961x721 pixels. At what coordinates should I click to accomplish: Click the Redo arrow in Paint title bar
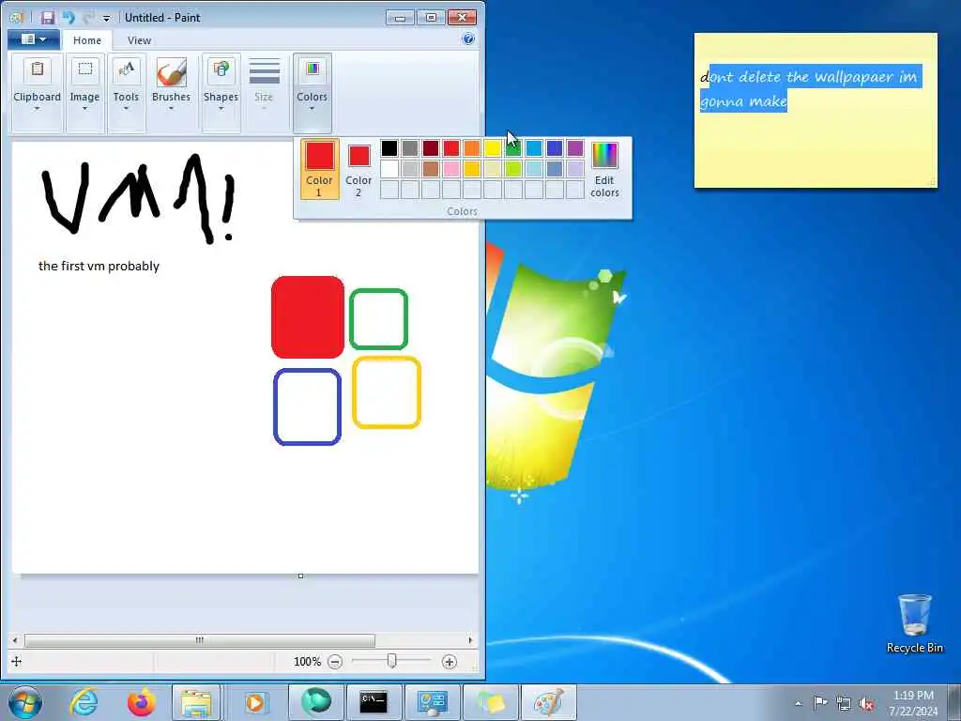88,17
